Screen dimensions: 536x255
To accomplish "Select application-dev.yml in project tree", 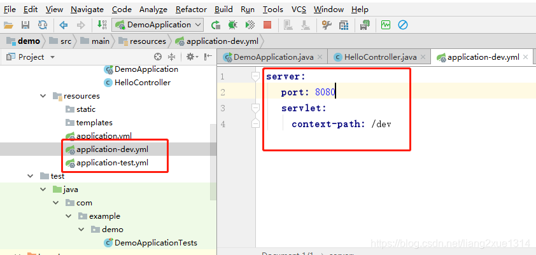I will 107,149.
